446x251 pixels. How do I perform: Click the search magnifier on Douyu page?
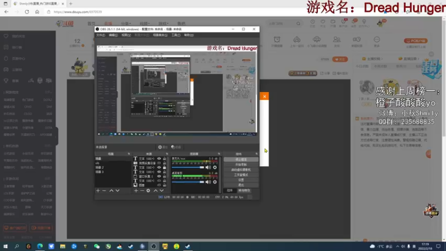tap(298, 23)
